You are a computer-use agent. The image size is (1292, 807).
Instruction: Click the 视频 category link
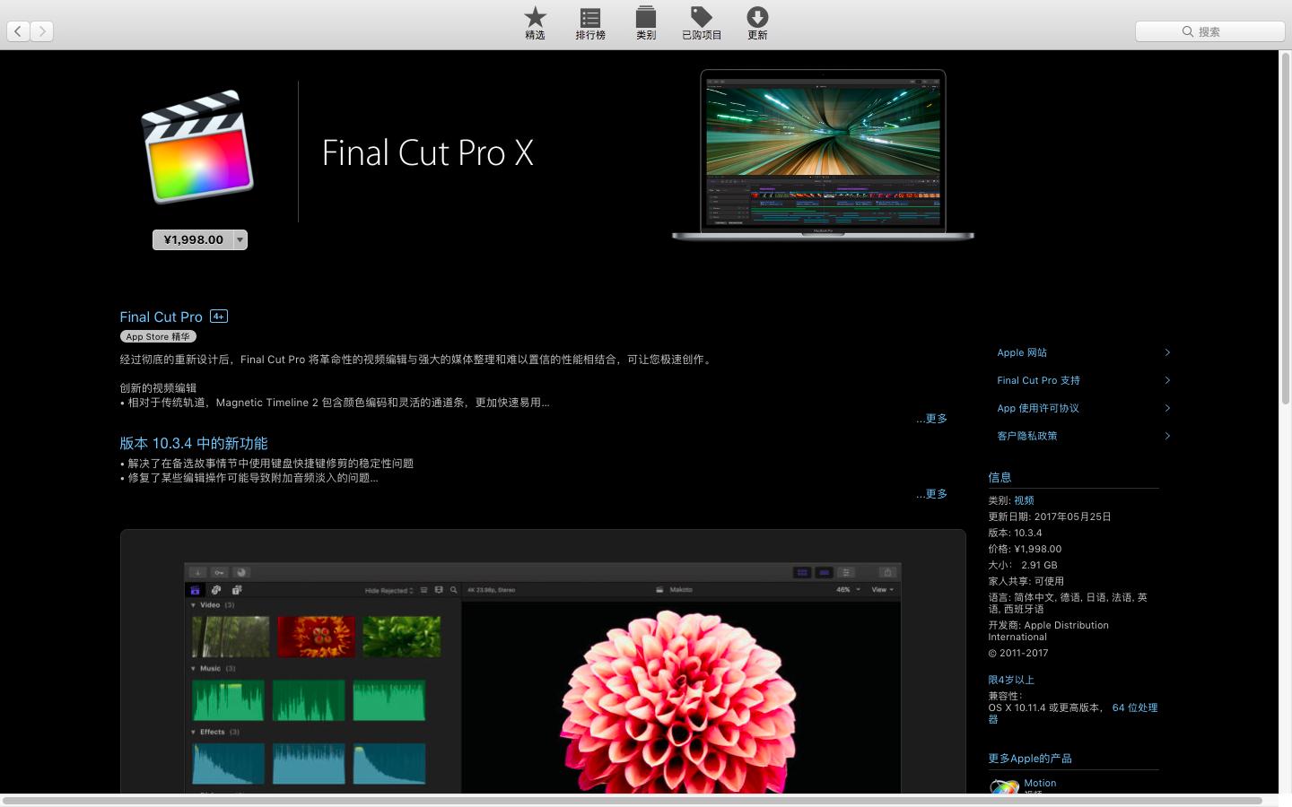tap(1024, 501)
